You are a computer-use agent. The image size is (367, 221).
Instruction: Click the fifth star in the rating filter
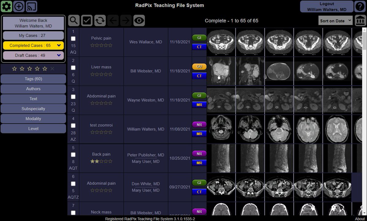tap(45, 69)
